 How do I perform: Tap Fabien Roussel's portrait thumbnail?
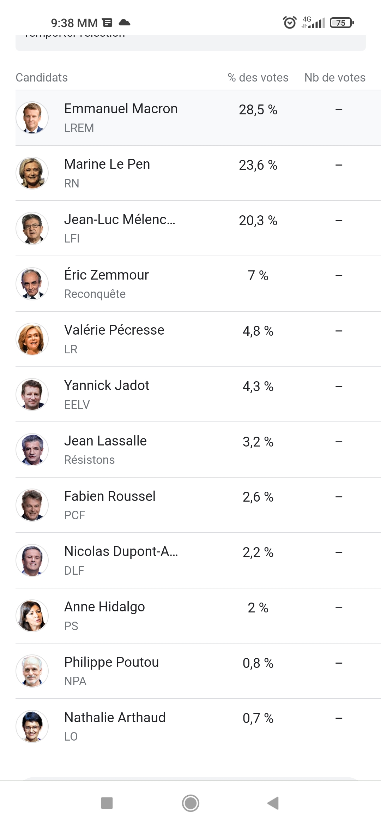pyautogui.click(x=32, y=505)
